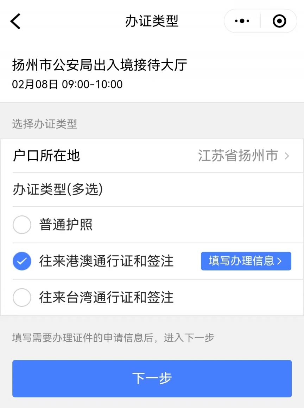Screen dimensions: 304x408
Task: Go back using the top-left arrow
Action: pyautogui.click(x=15, y=21)
